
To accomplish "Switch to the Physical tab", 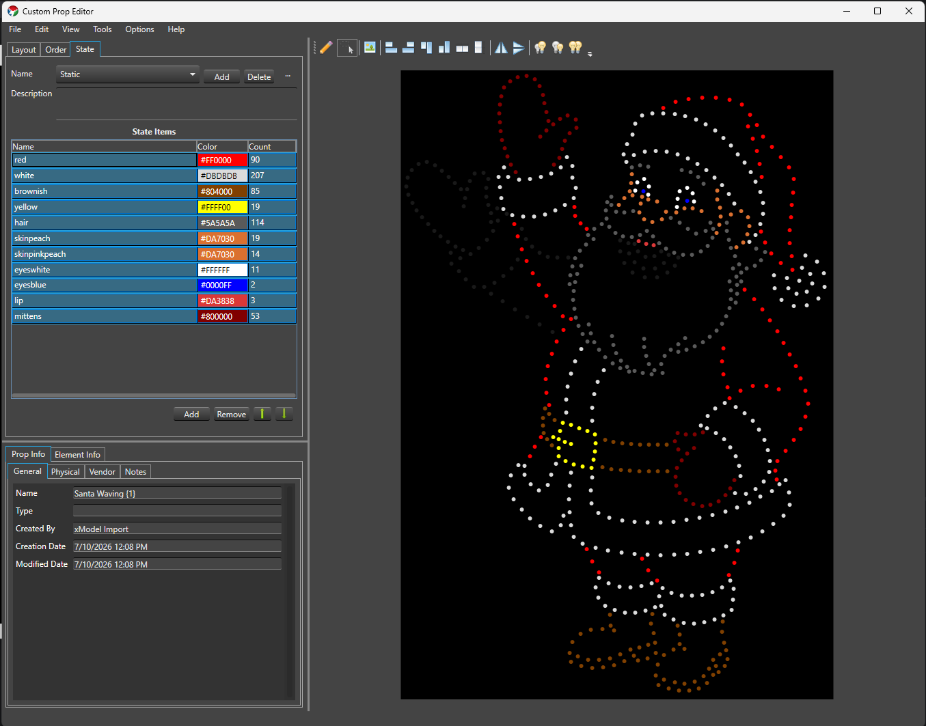I will [66, 472].
